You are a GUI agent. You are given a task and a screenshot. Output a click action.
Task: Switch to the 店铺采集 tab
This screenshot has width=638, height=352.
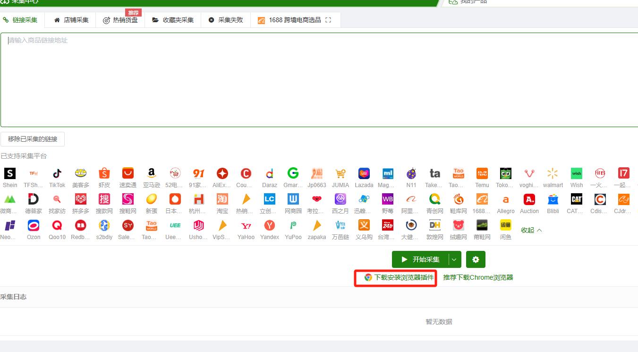71,20
